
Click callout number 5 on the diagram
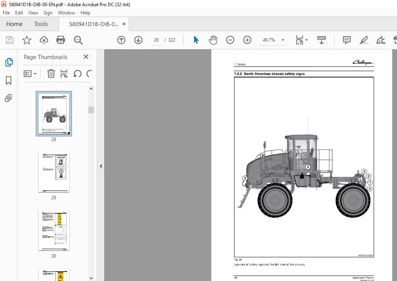tap(308, 167)
